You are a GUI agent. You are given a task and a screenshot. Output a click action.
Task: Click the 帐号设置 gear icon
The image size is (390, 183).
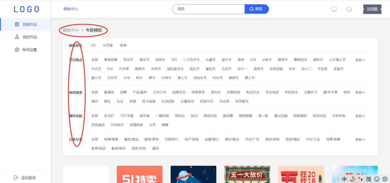pyautogui.click(x=17, y=50)
